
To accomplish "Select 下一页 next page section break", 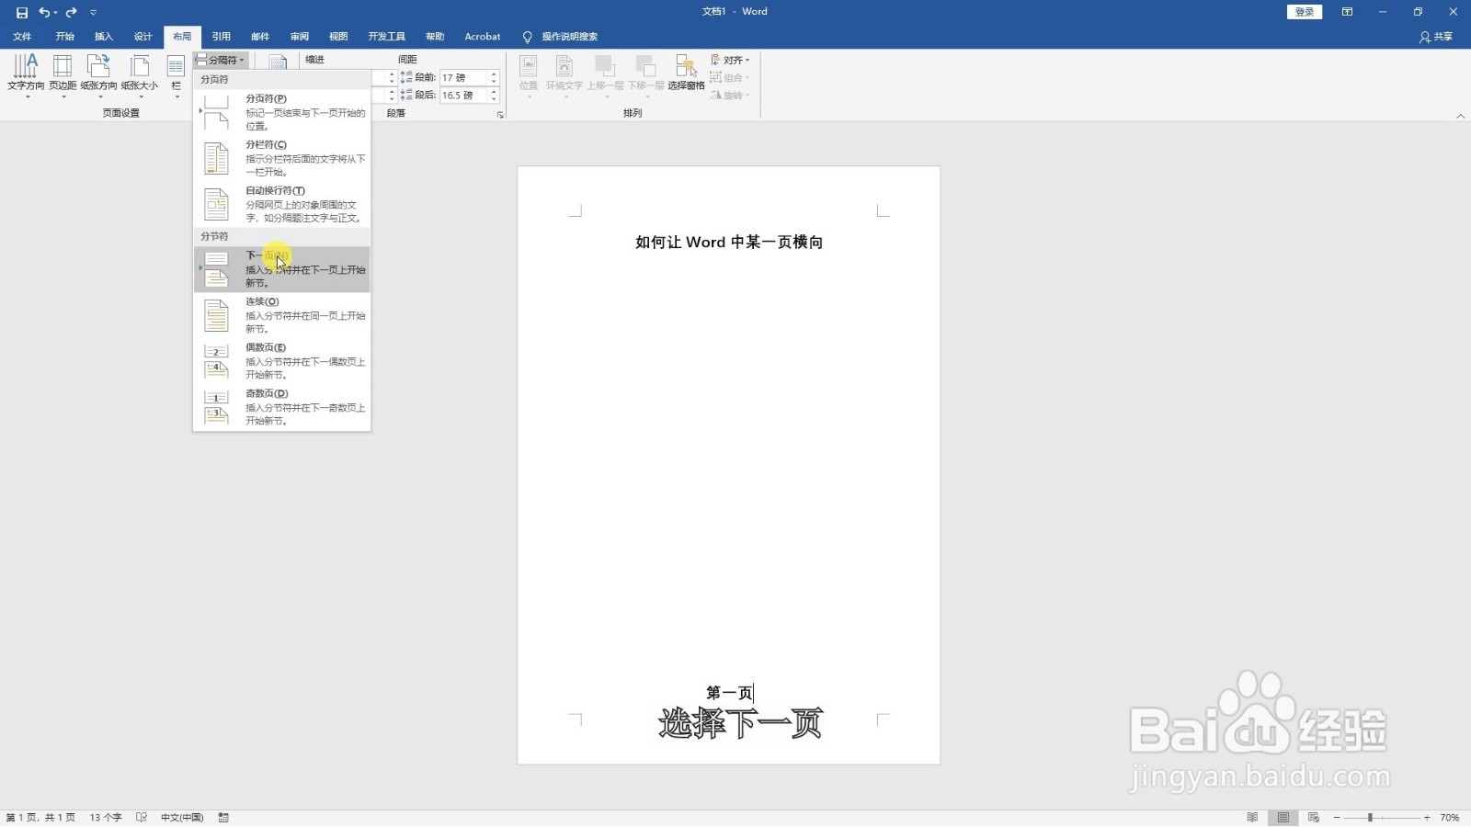I will (x=281, y=268).
